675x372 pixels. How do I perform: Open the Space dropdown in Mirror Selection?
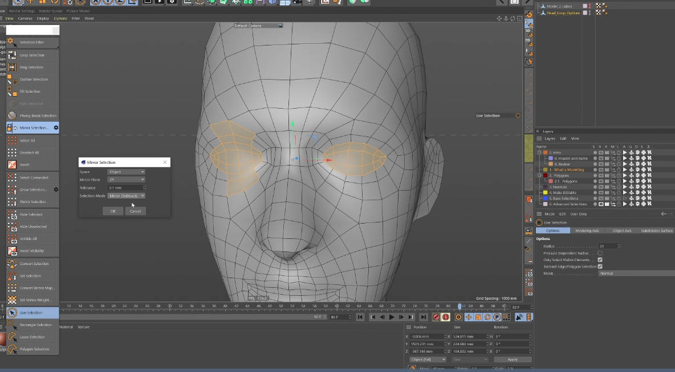point(126,172)
